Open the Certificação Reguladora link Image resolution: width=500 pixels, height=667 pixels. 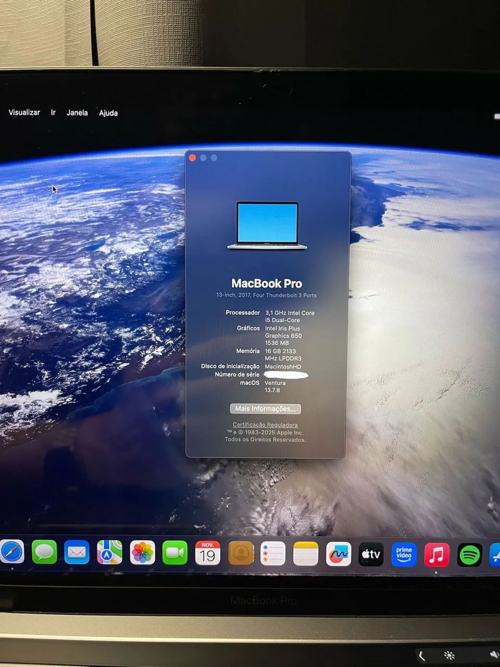coord(267,425)
